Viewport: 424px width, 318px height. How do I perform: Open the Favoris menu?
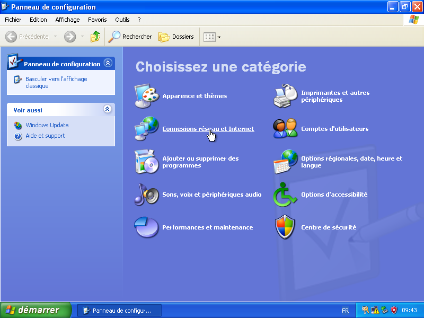click(x=98, y=20)
